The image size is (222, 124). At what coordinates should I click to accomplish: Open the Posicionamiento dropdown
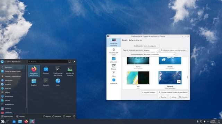[x=159, y=54]
